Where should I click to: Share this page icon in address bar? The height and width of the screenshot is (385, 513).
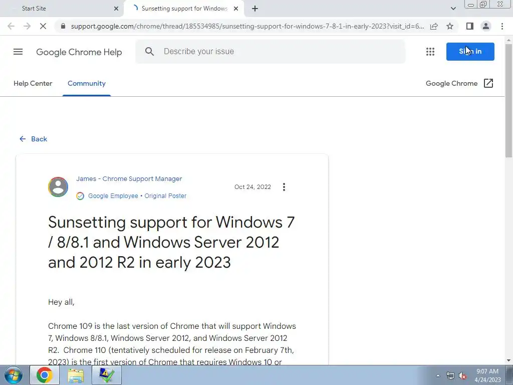[x=434, y=26]
